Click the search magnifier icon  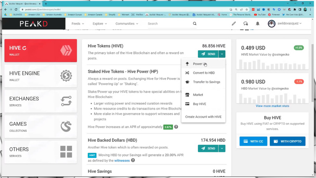195,23
